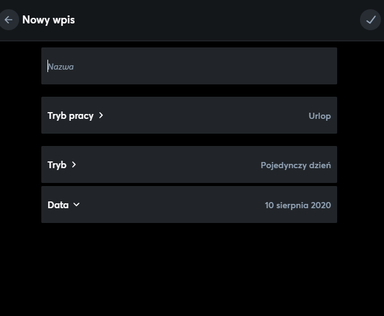Image resolution: width=384 pixels, height=316 pixels.
Task: Go back using the arrow icon
Action: (x=9, y=20)
